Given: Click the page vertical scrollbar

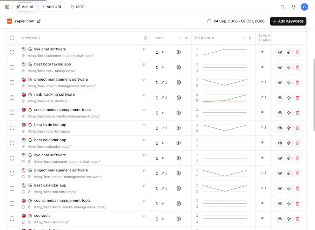Looking at the screenshot, I should [314, 95].
